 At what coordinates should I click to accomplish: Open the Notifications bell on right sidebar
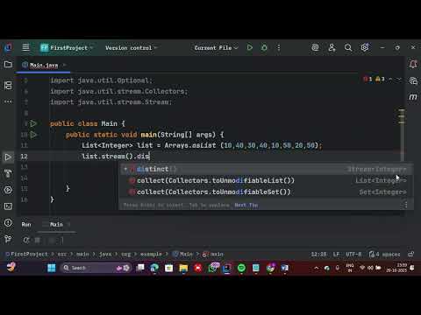pyautogui.click(x=413, y=64)
